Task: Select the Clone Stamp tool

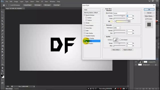Action: pyautogui.click(x=2, y=37)
